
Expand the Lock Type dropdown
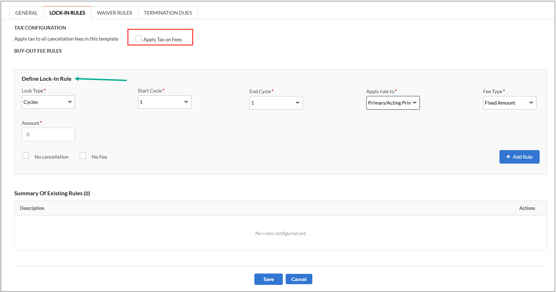point(48,102)
